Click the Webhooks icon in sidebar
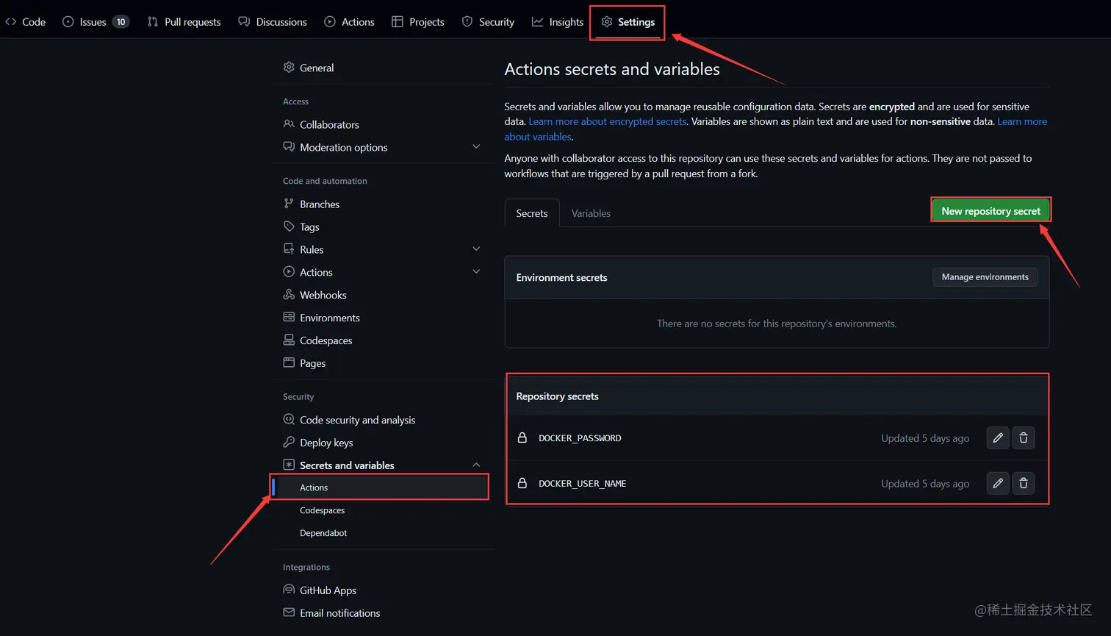The height and width of the screenshot is (636, 1111). coord(289,295)
